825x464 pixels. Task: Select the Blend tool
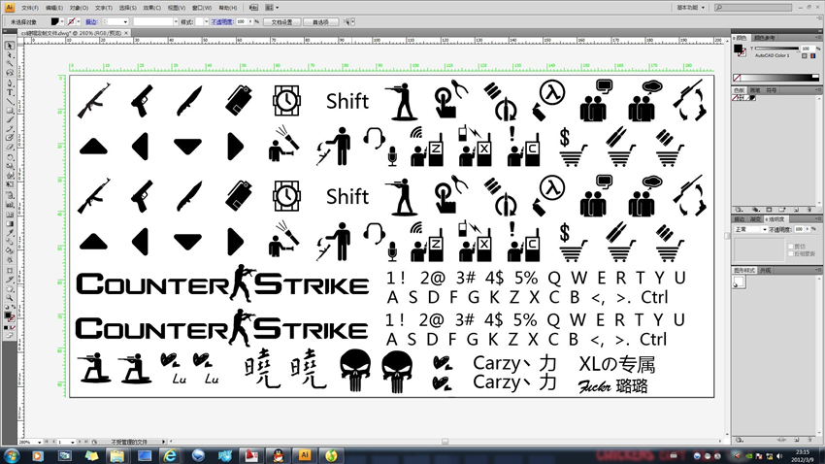tap(10, 242)
